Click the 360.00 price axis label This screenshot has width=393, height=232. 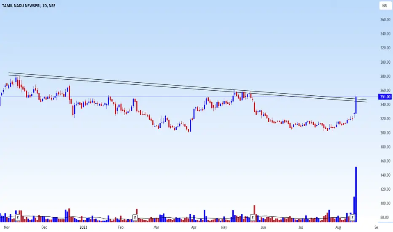[385, 19]
